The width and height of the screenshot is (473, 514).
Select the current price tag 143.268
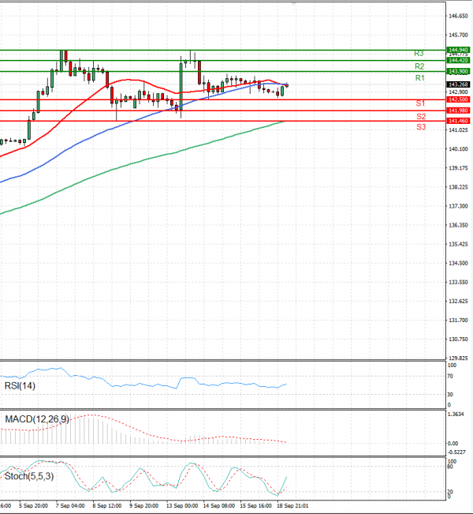(458, 84)
